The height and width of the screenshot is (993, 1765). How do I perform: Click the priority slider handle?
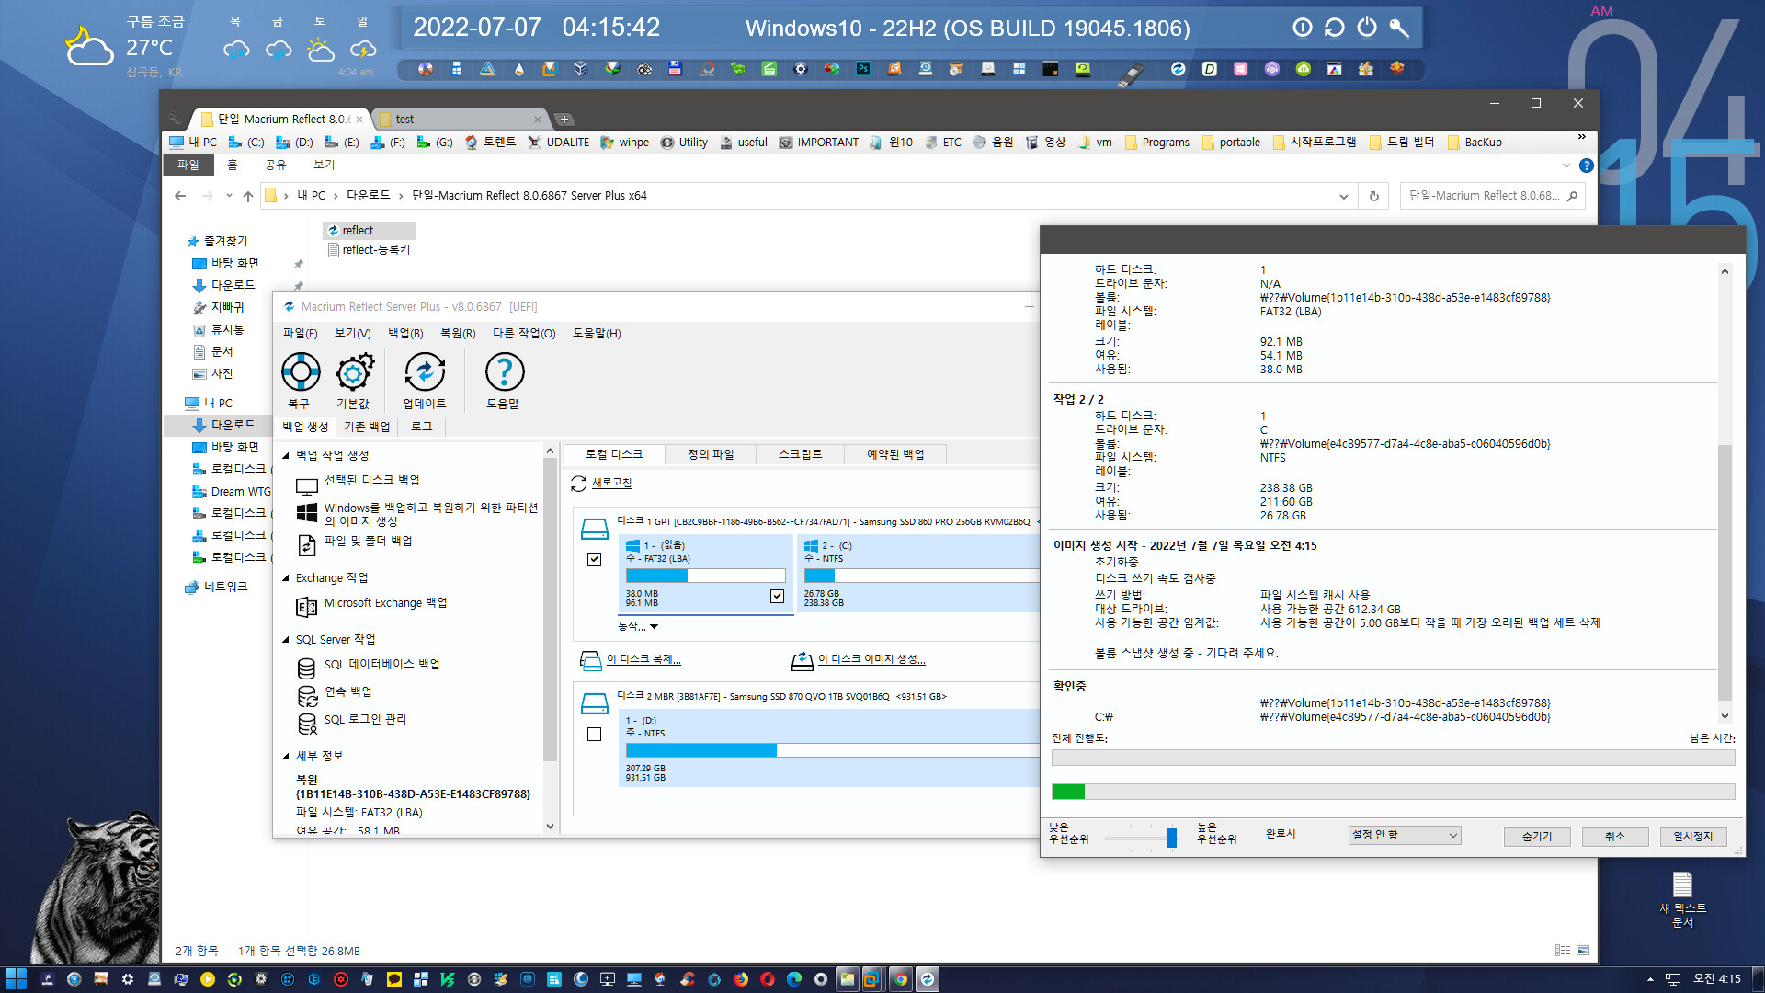1172,838
